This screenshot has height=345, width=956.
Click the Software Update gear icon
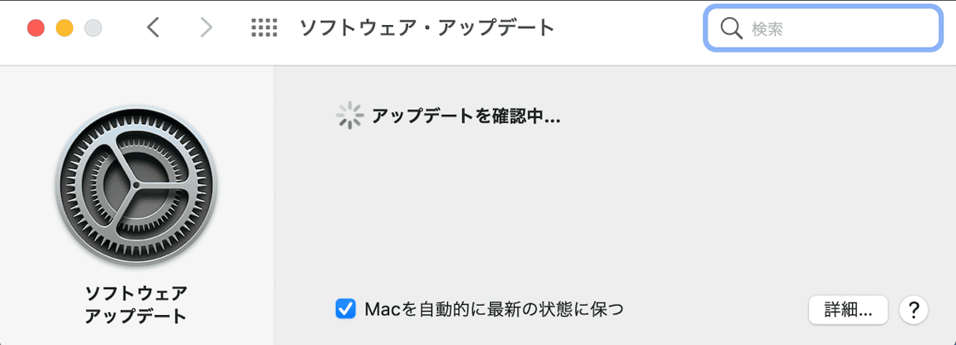(x=137, y=187)
